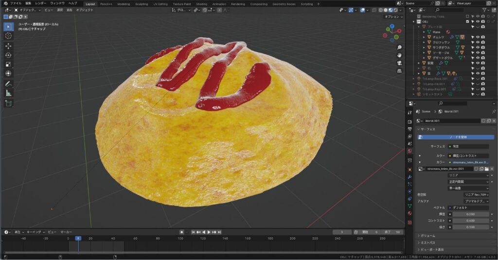Open the View Layer properties tab
498x260 pixels.
409,136
